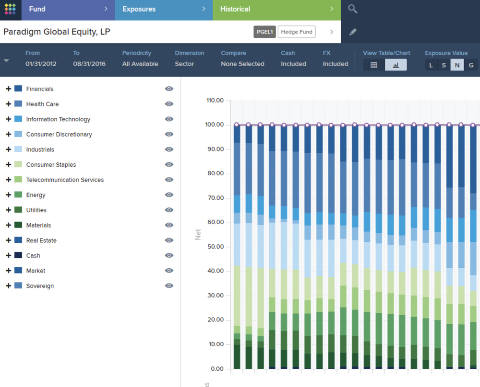The image size is (480, 387).
Task: Toggle visibility of Energy
Action: 169,194
